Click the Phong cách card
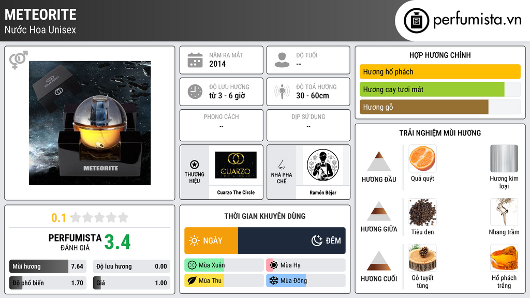 [222, 125]
